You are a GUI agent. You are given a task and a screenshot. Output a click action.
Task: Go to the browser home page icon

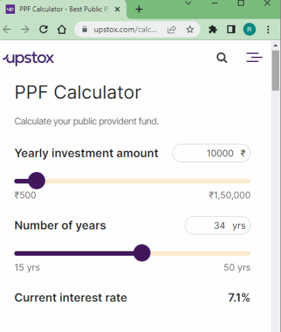pos(62,29)
